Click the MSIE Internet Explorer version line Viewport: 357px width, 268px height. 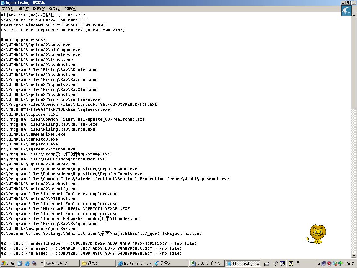click(x=63, y=30)
